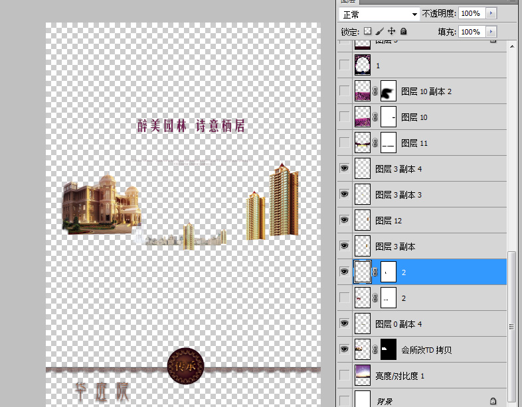Hide the layer 会所改TD 拷贝
Image resolution: width=522 pixels, height=407 pixels.
(344, 349)
